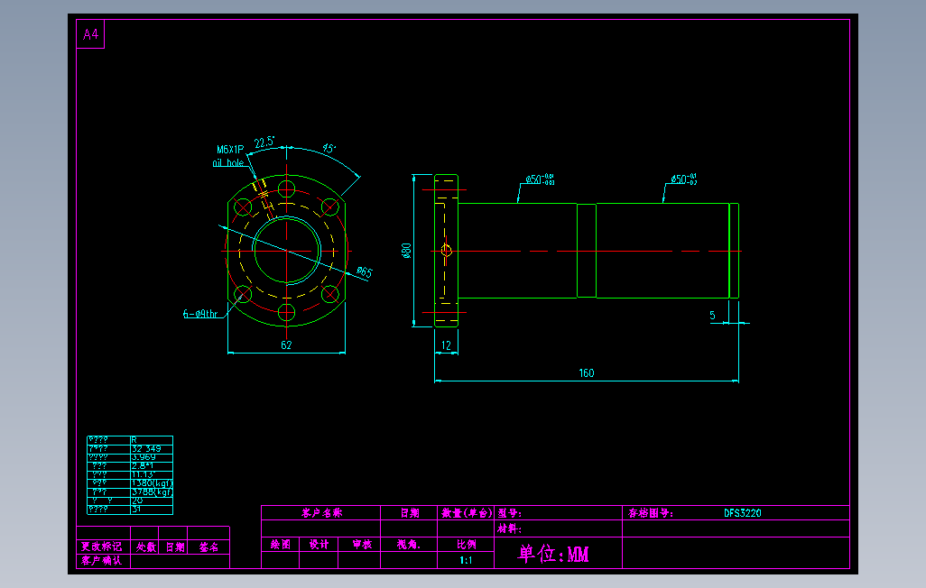This screenshot has height=588, width=926.
Task: Select the 160 overall length dimension
Action: (587, 373)
